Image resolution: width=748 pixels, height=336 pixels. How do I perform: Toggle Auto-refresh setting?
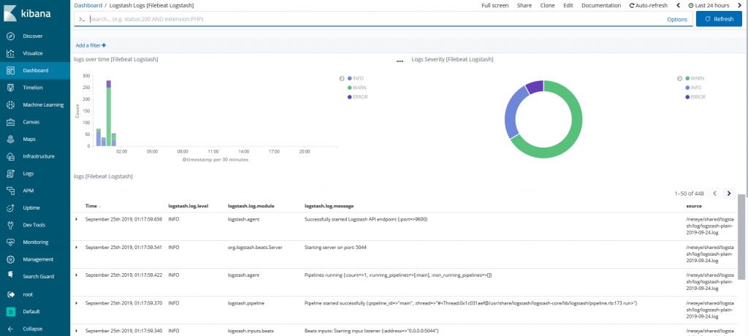pyautogui.click(x=649, y=5)
